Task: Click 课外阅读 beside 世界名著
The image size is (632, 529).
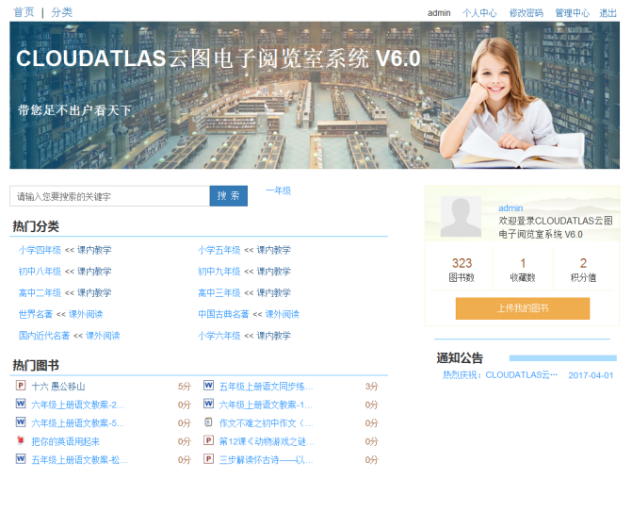Action: (86, 314)
